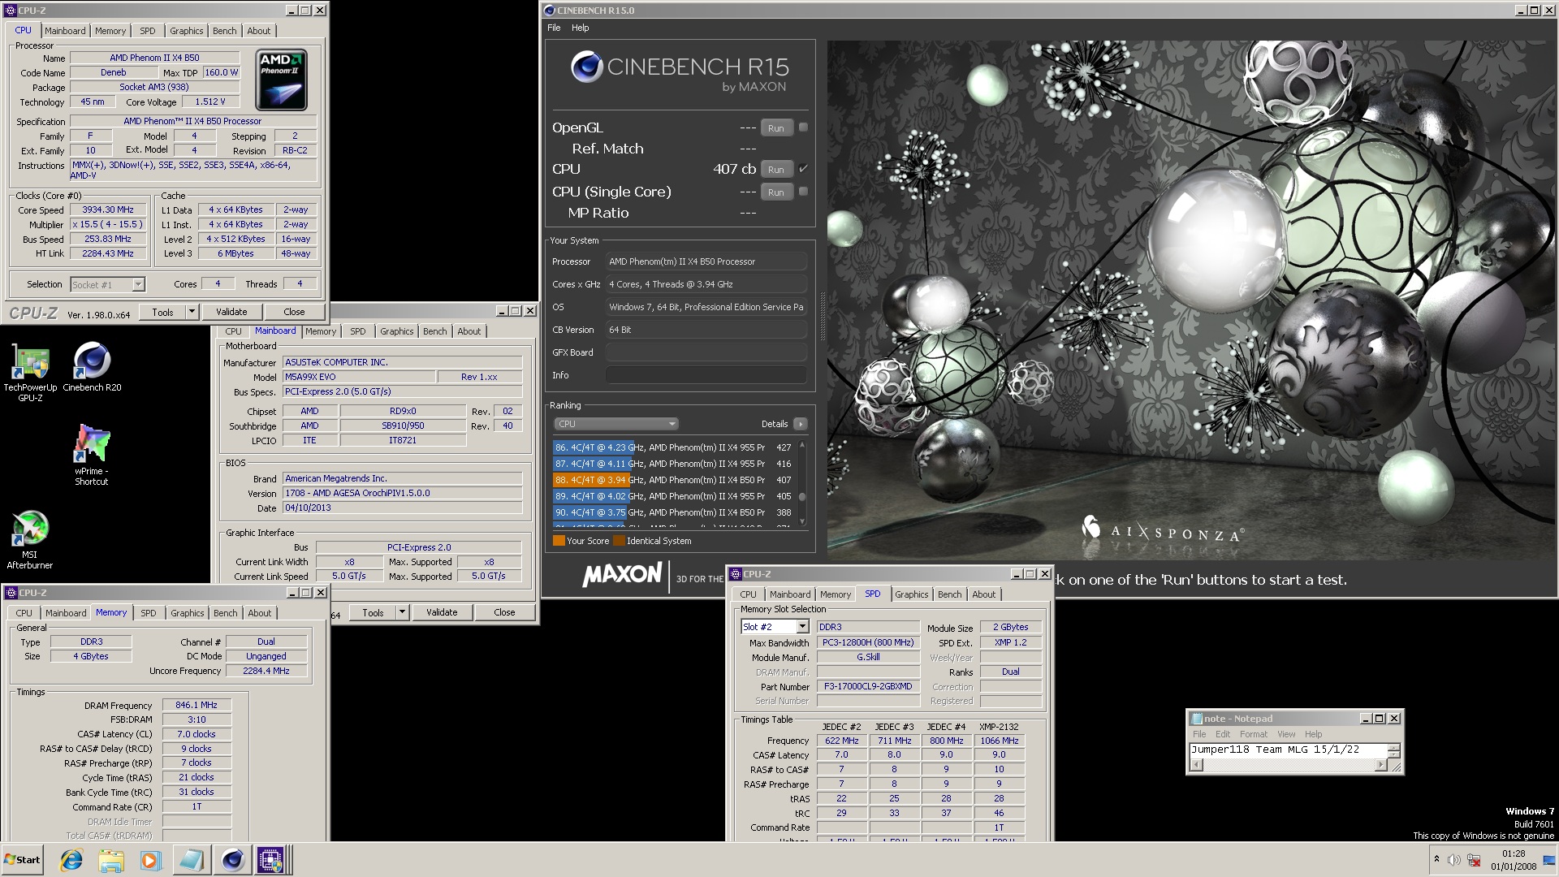Click the Notepad window title icon
The image size is (1559, 877).
1196,719
